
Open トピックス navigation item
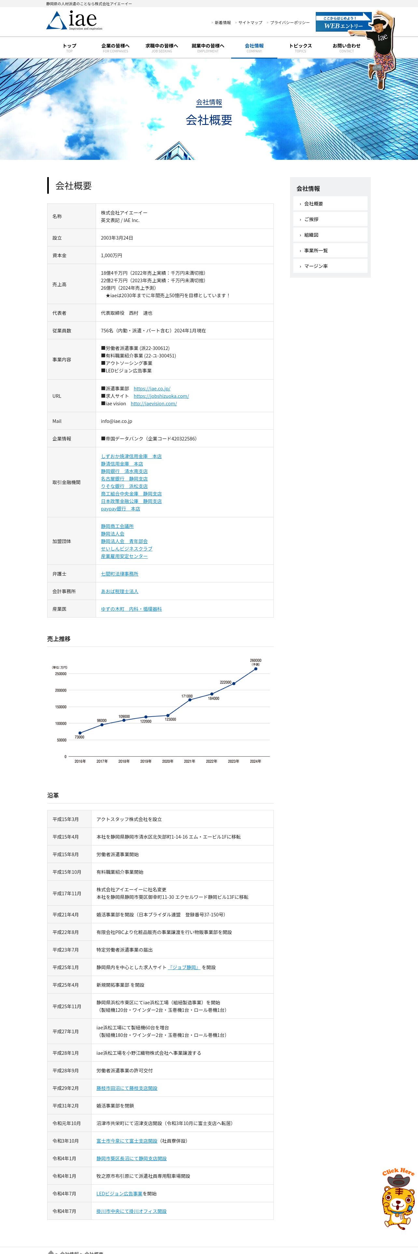point(300,48)
